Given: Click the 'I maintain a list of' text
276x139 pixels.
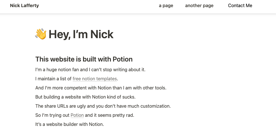Looking at the screenshot, I should [x=53, y=79].
